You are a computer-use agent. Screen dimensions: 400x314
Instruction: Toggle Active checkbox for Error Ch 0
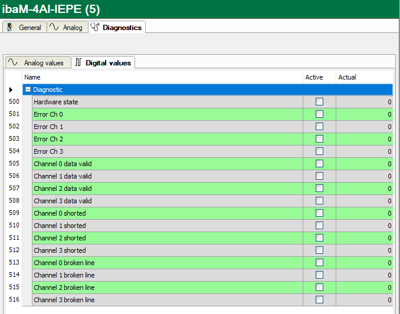(x=319, y=114)
